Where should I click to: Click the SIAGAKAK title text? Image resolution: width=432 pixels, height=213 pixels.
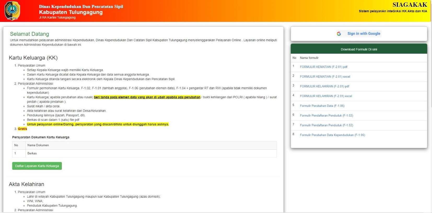[410, 5]
